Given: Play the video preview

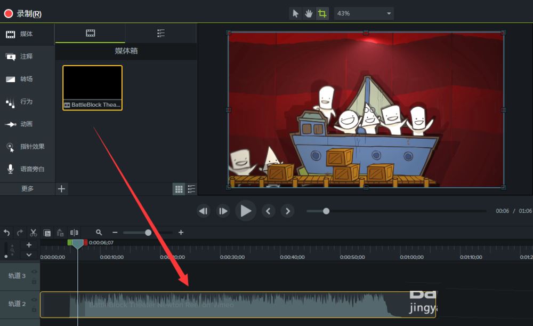Looking at the screenshot, I should 246,211.
